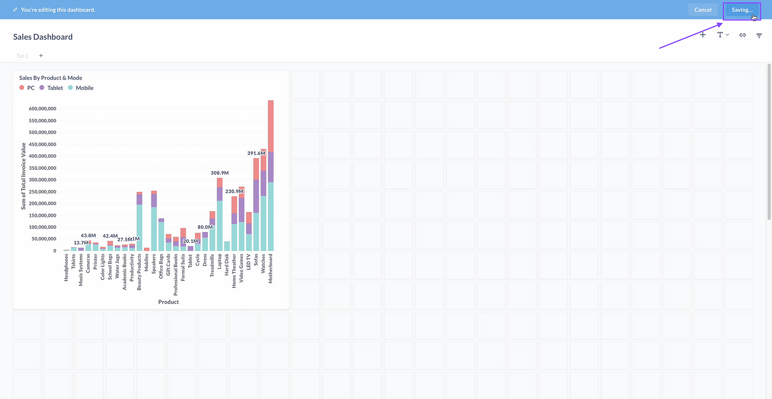The image size is (772, 399).
Task: Expand the chevron beside the text icon
Action: [x=727, y=35]
